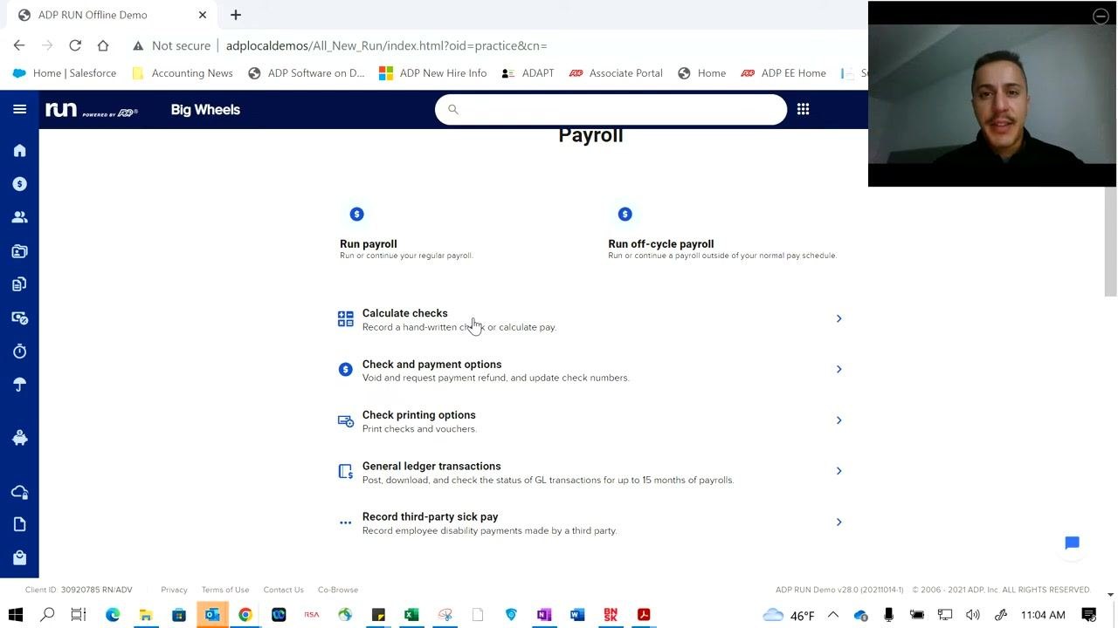1118x628 pixels.
Task: Open the Employees people icon in sidebar
Action: [x=19, y=217]
